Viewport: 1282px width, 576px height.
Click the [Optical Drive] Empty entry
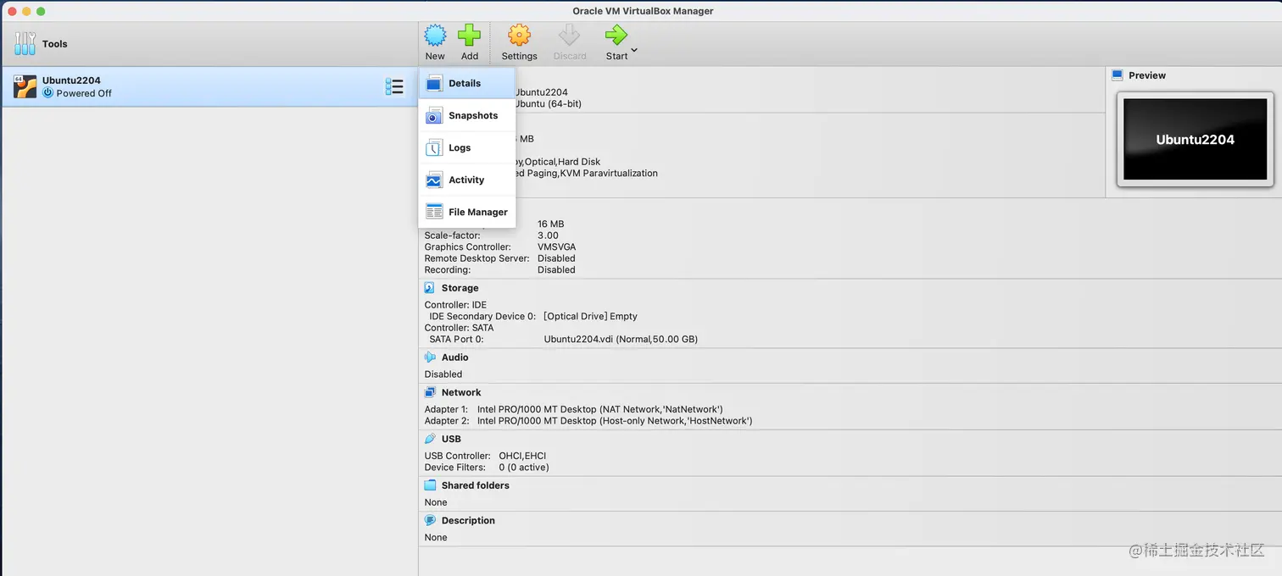tap(590, 316)
